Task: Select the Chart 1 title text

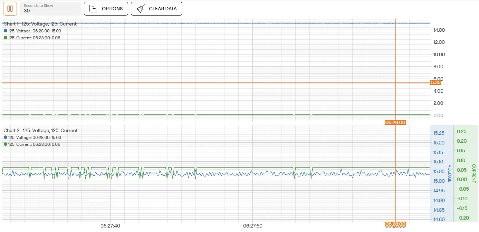Action: pyautogui.click(x=40, y=24)
